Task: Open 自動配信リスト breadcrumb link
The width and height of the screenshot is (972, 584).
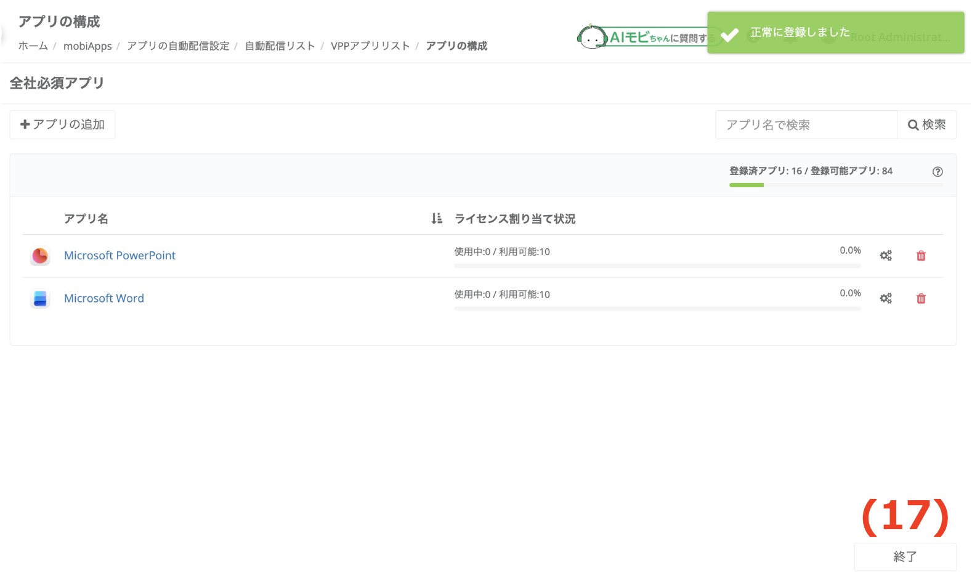Action: click(x=280, y=46)
